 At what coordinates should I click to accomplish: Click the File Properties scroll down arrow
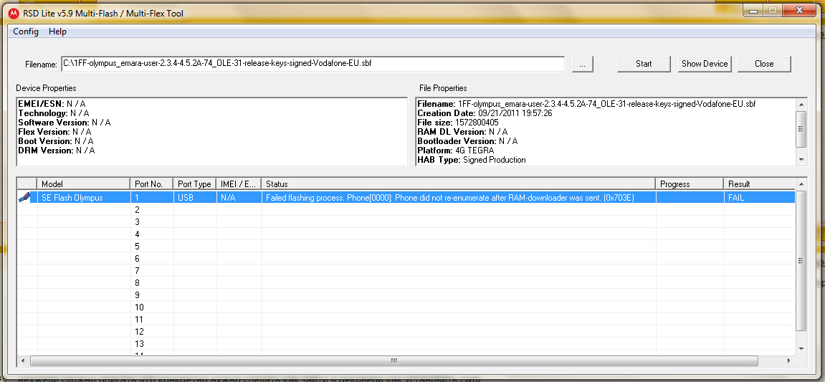pos(801,159)
